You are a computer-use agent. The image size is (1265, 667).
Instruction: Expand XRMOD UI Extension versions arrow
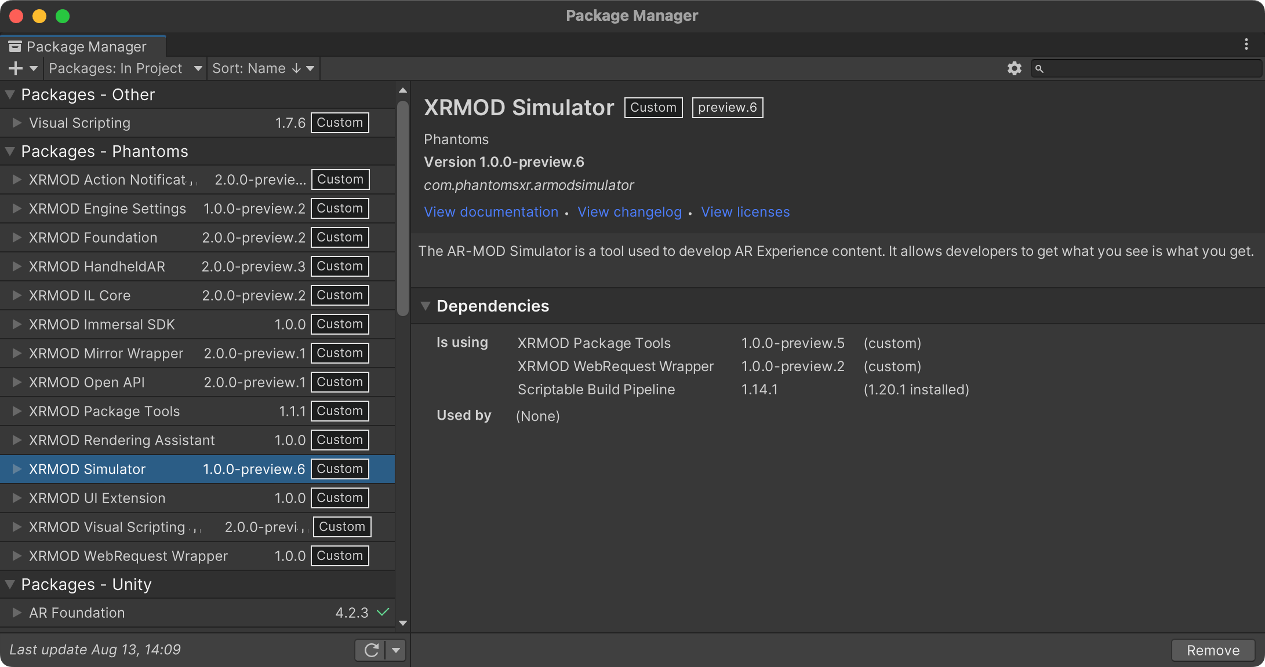[17, 498]
